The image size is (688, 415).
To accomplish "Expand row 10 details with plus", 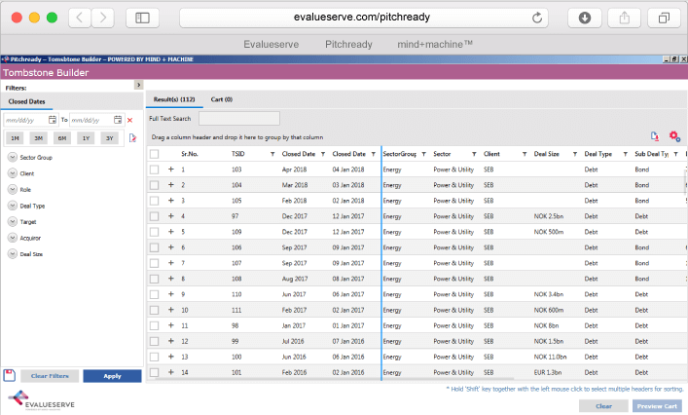I will click(x=171, y=310).
